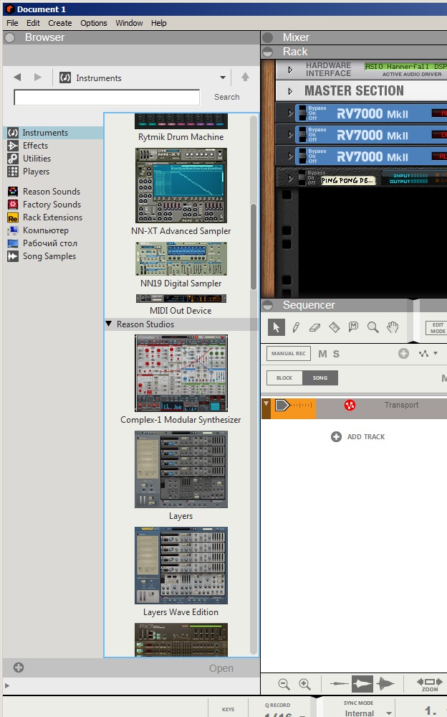Viewport: 447px width, 717px height.
Task: Select the Razor tool in Sequencer
Action: (335, 327)
